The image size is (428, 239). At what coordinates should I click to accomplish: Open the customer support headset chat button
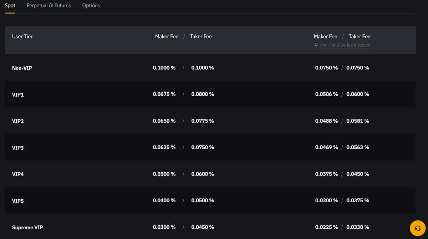[x=418, y=228]
